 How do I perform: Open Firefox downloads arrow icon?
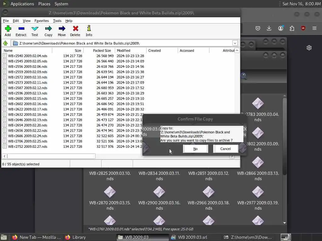pos(269,28)
